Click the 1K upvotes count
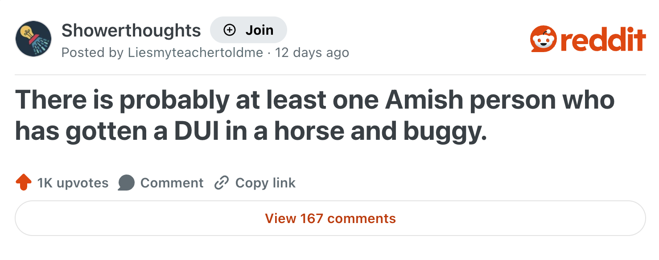The image size is (659, 260). [73, 183]
